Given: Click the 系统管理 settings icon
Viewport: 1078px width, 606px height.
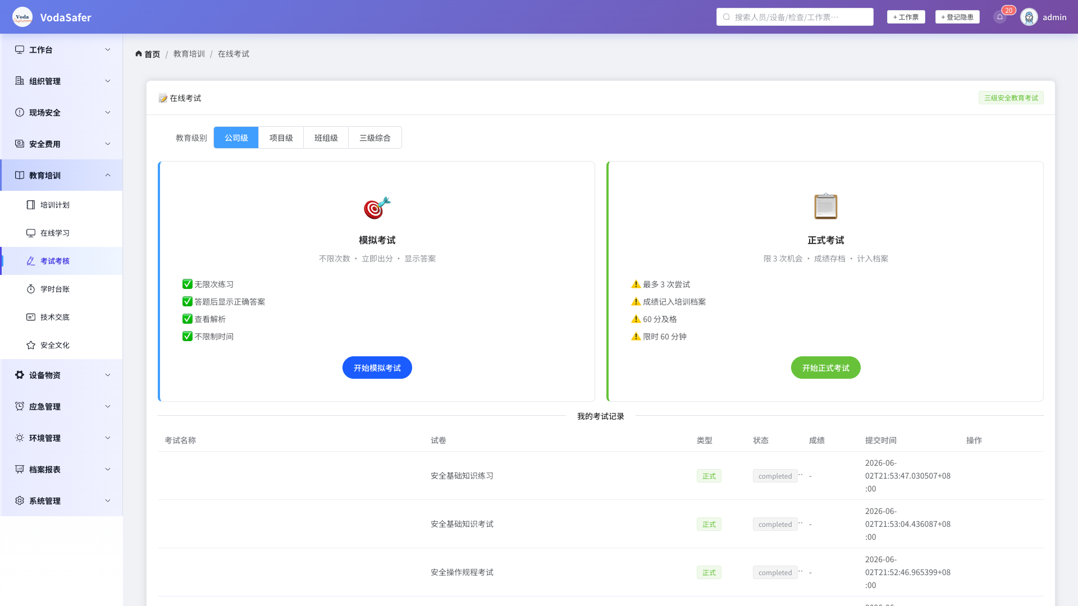Looking at the screenshot, I should [x=20, y=501].
